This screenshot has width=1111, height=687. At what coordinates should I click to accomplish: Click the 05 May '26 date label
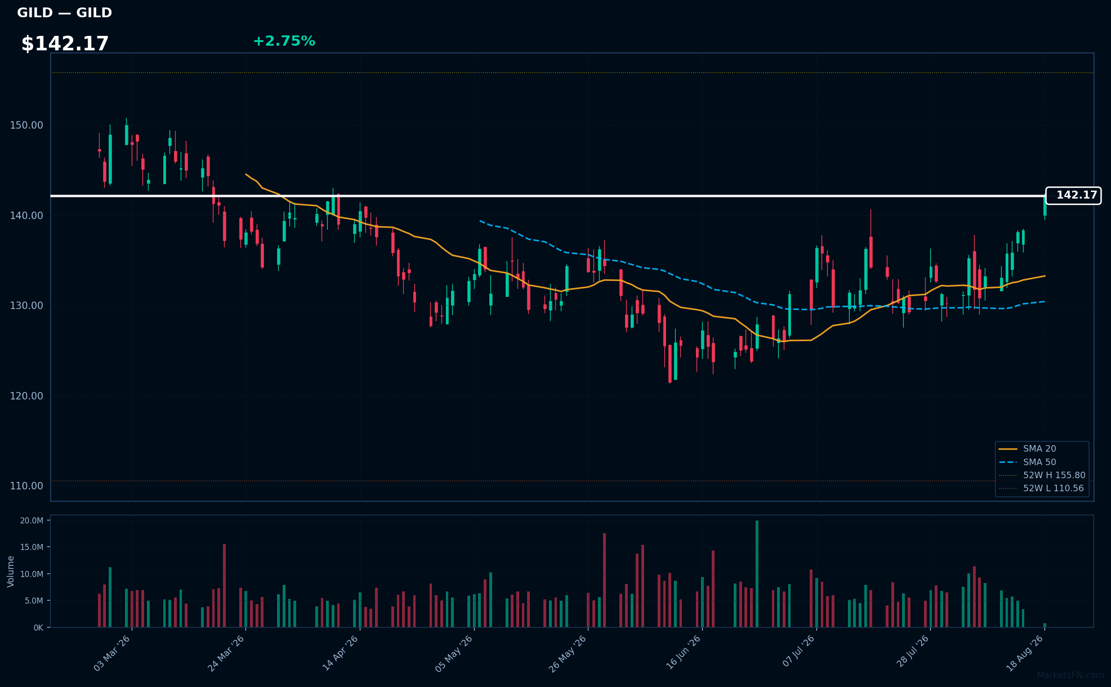coord(454,653)
